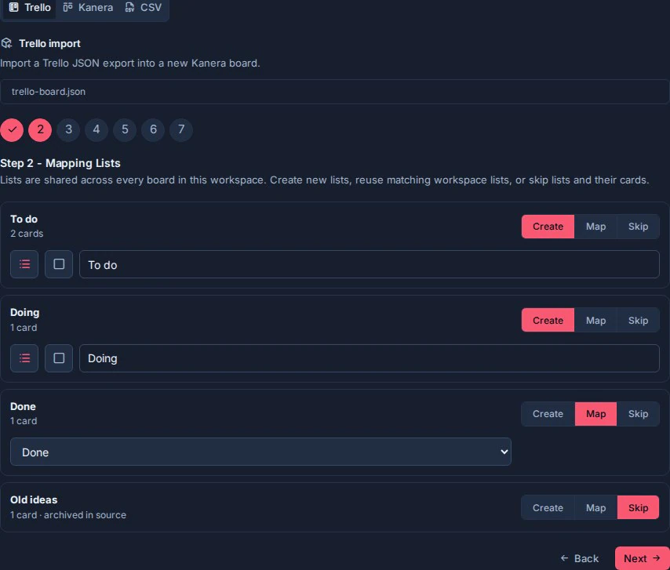Click the square icon button in Doing row
This screenshot has height=570, width=670.
coord(59,358)
